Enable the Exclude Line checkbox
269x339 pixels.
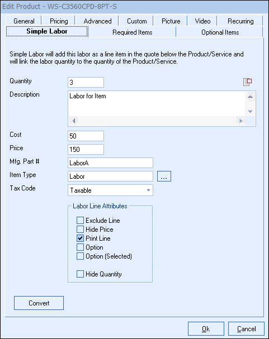pyautogui.click(x=80, y=220)
